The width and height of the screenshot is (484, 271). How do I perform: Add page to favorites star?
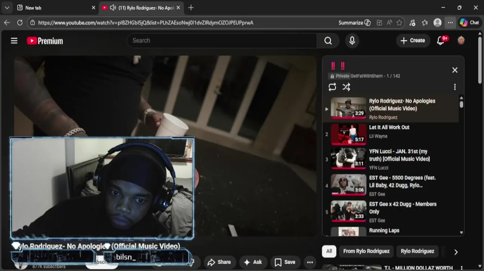click(399, 23)
